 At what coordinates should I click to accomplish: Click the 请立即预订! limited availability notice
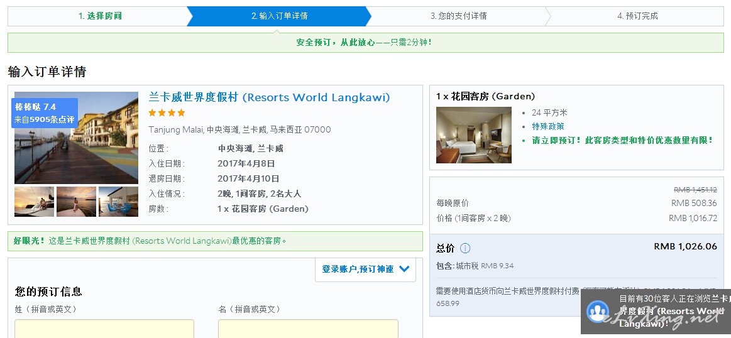point(622,140)
